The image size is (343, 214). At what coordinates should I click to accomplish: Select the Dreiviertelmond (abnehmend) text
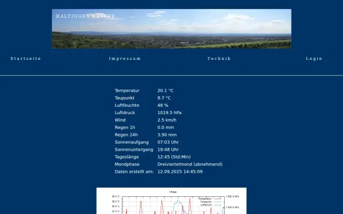pyautogui.click(x=190, y=164)
